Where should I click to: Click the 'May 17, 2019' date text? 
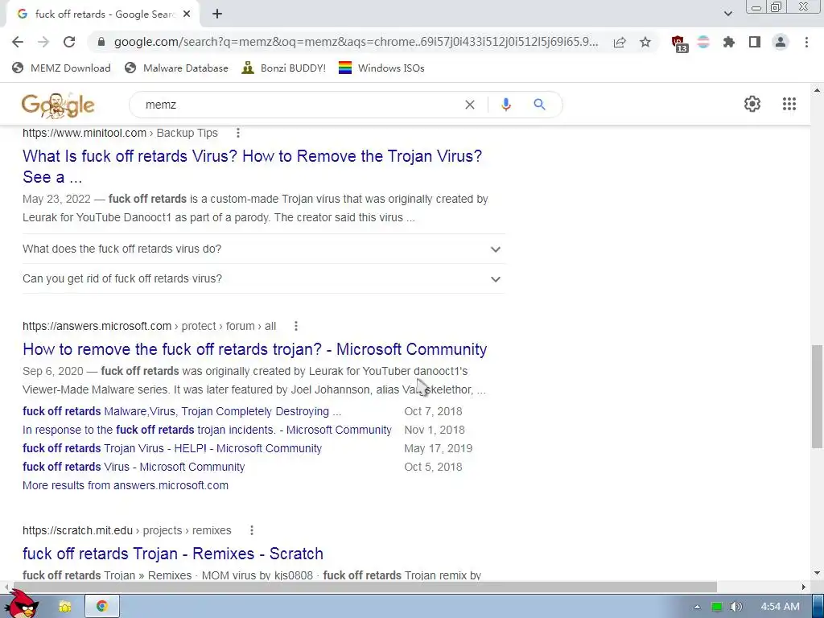point(439,448)
